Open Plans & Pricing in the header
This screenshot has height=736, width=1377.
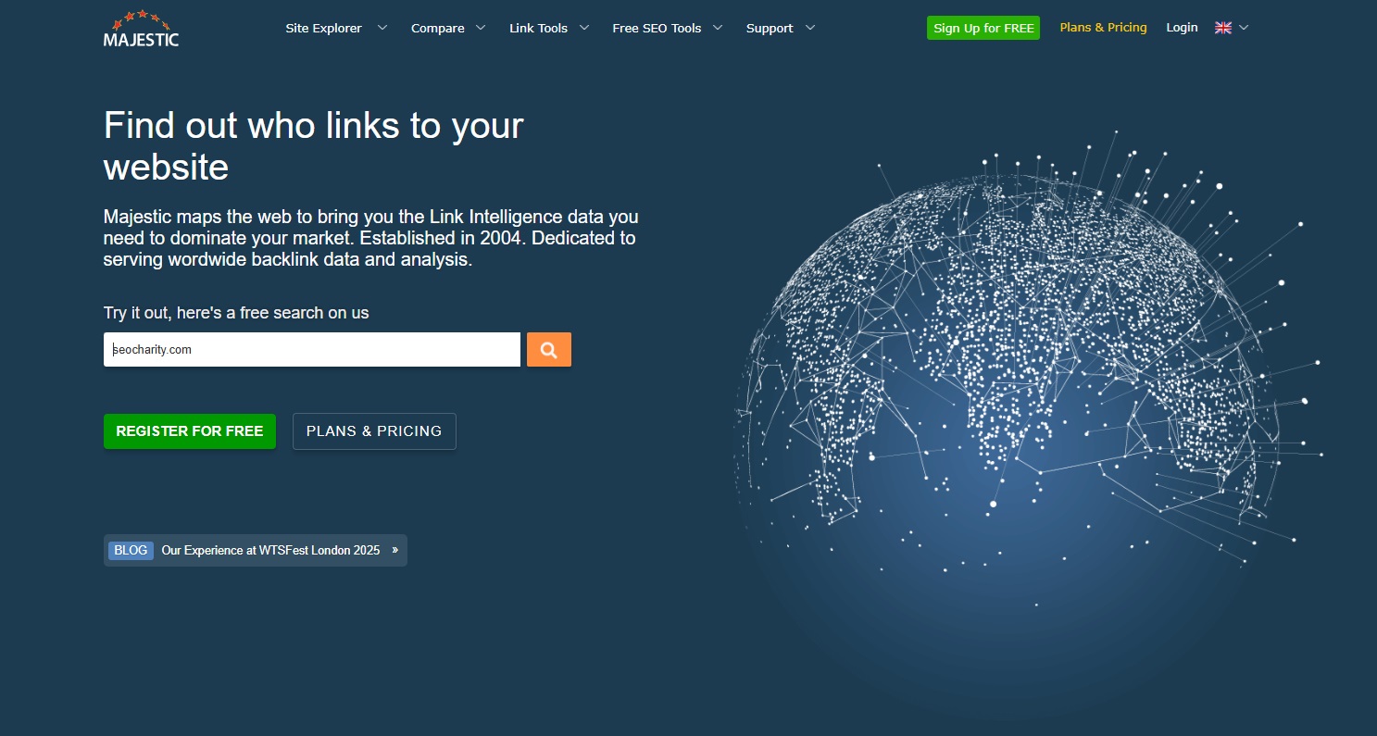(1103, 28)
